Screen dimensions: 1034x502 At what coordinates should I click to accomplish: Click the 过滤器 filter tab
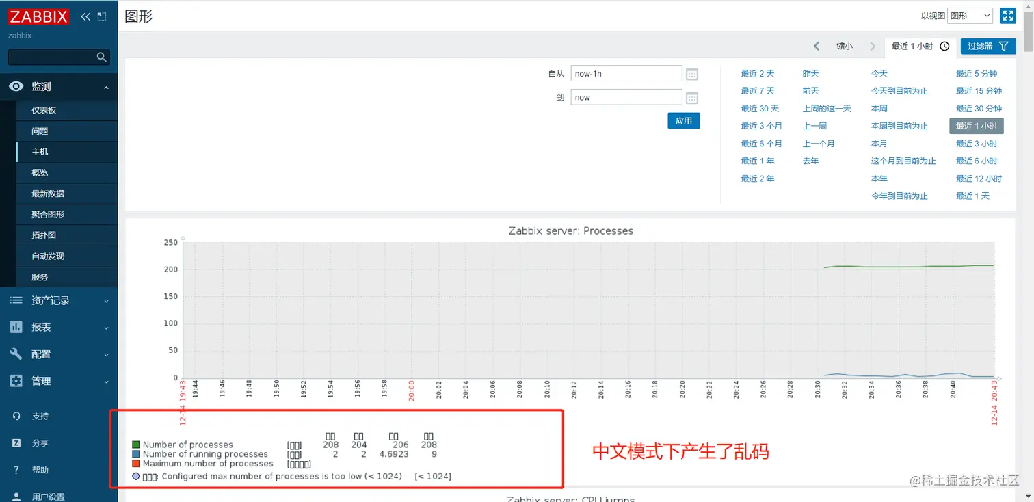tap(988, 47)
